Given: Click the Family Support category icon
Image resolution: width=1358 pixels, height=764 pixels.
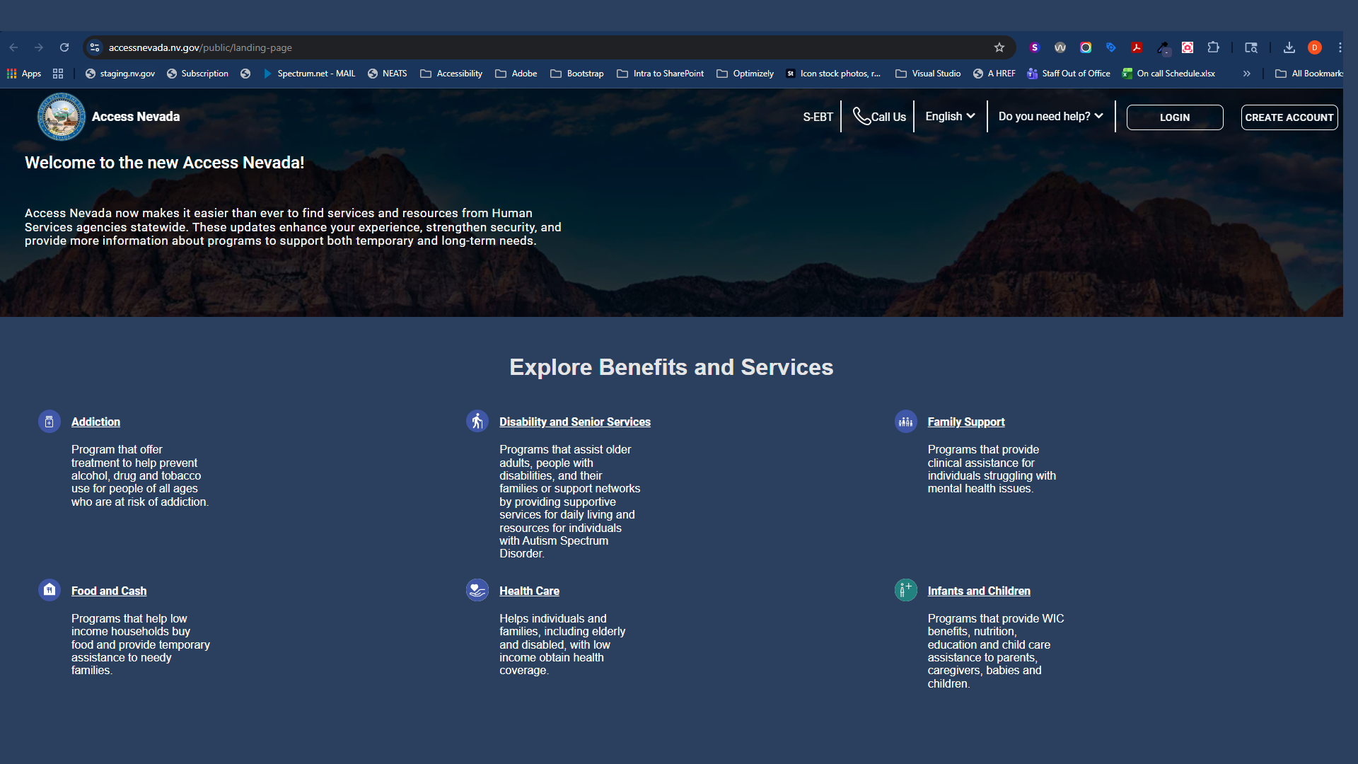Looking at the screenshot, I should tap(905, 422).
